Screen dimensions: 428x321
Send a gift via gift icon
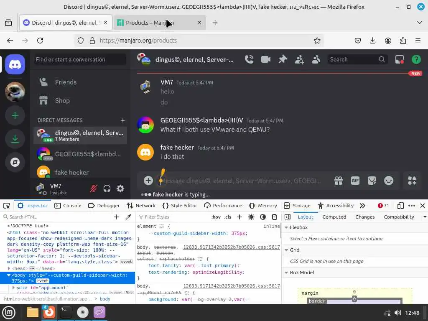[339, 181]
